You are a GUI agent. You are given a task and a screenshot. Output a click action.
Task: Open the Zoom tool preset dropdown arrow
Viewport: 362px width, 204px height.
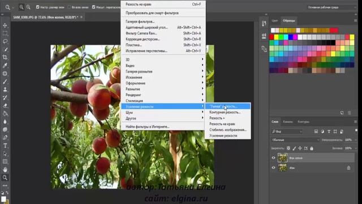13,7
